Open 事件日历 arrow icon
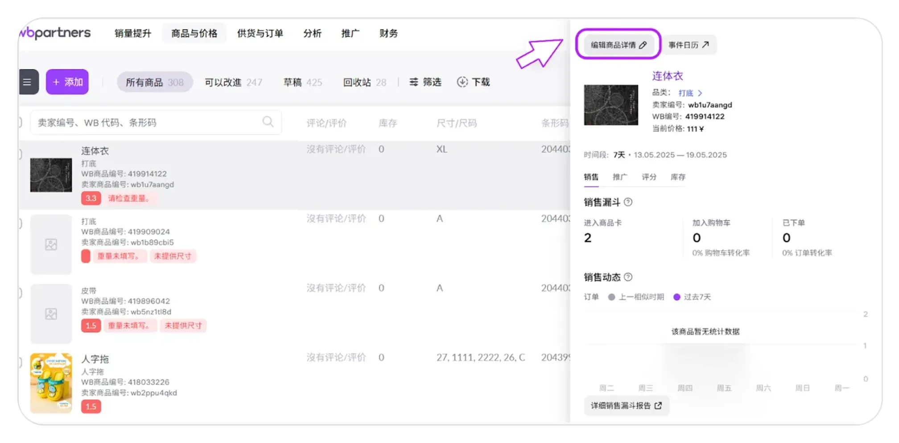The height and width of the screenshot is (443, 899). [705, 45]
